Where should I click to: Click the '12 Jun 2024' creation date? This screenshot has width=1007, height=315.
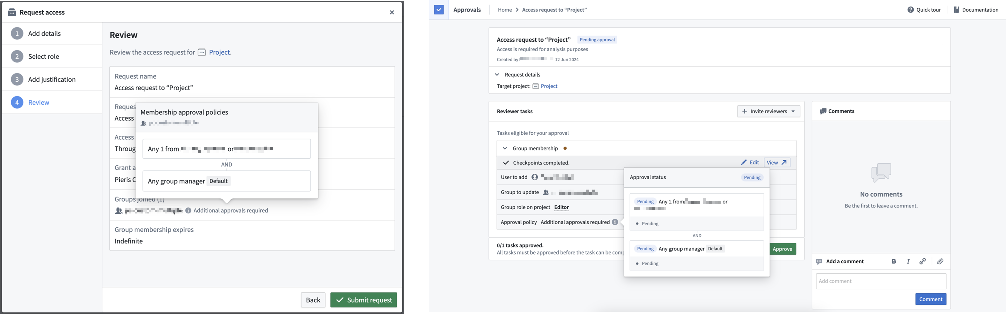(567, 59)
